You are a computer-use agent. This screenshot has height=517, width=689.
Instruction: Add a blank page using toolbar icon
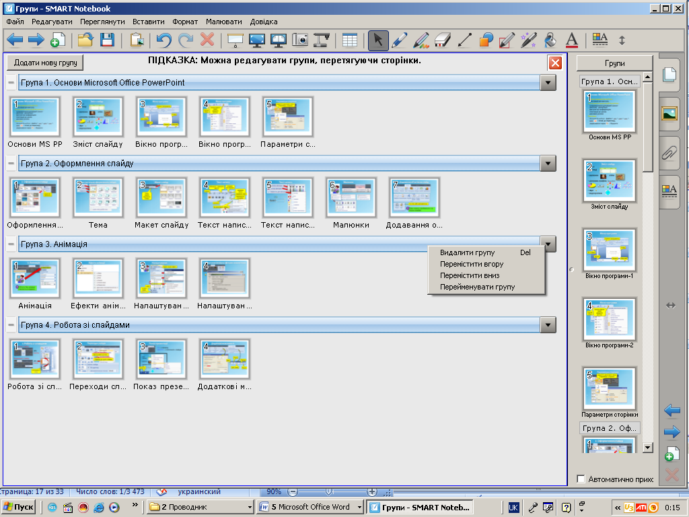click(x=58, y=40)
